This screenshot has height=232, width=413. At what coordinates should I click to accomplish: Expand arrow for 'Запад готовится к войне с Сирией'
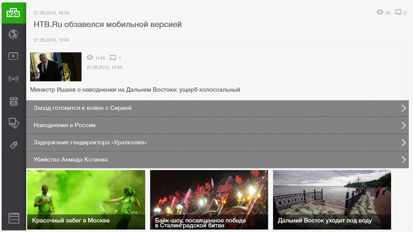pyautogui.click(x=403, y=108)
